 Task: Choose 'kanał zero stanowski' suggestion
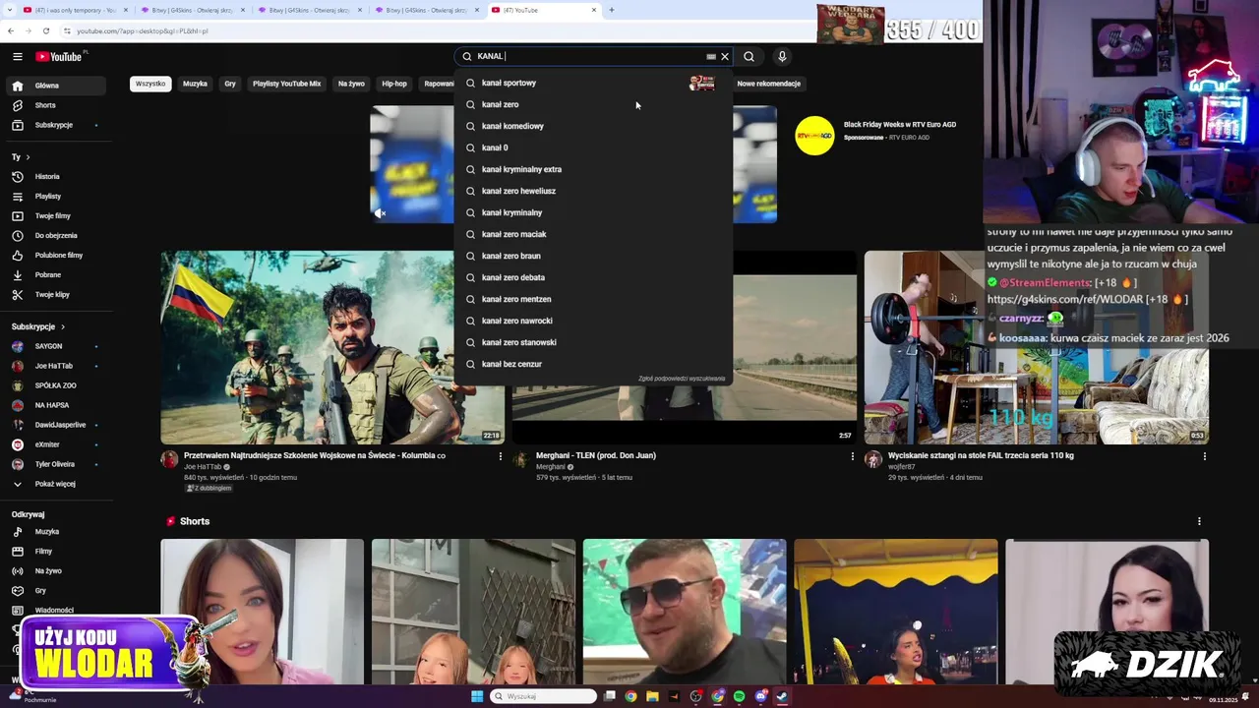593,342
